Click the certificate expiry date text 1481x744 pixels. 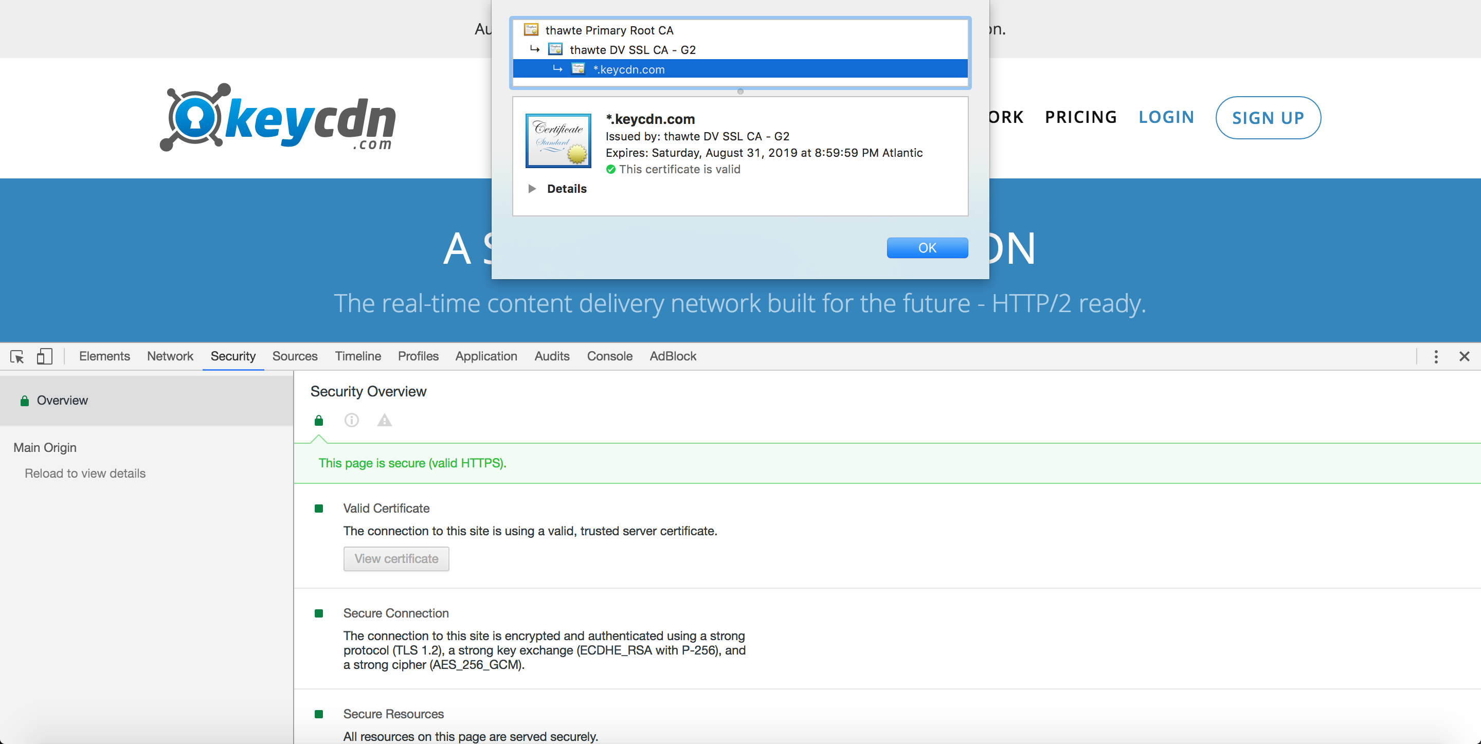(x=764, y=153)
